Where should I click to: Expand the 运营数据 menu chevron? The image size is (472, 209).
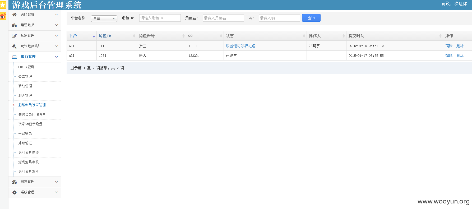(x=56, y=25)
